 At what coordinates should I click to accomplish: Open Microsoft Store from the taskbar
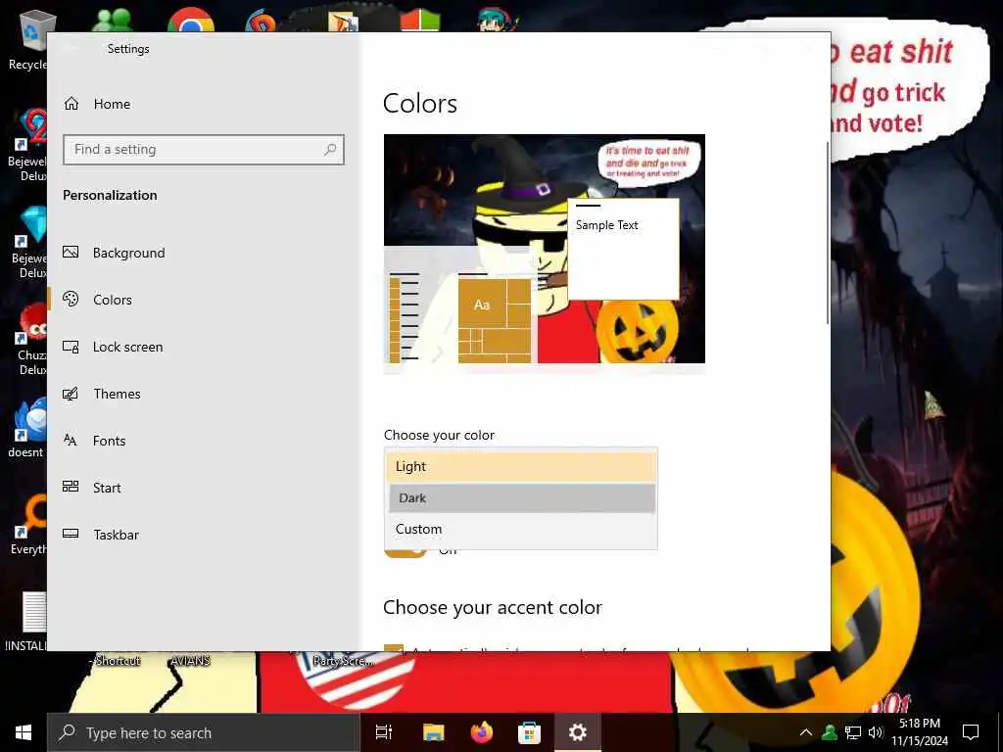point(529,732)
